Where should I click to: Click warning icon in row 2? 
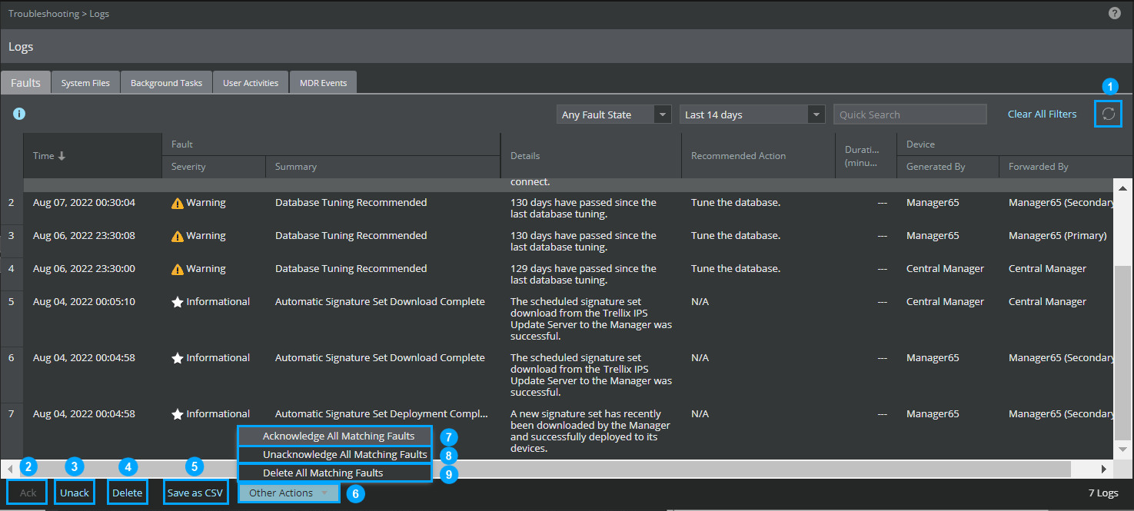178,203
